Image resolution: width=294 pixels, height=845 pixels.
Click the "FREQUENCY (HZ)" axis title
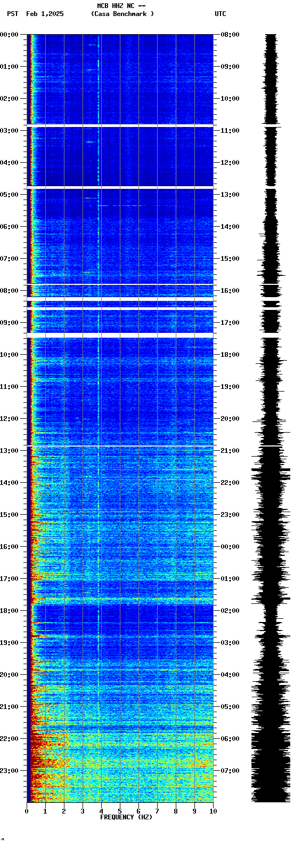pyautogui.click(x=126, y=817)
